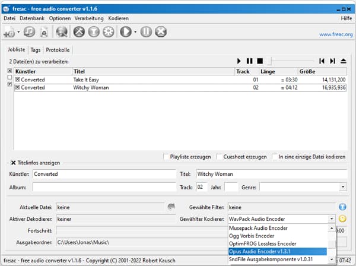Select the Take It Easy title cell

[86, 80]
